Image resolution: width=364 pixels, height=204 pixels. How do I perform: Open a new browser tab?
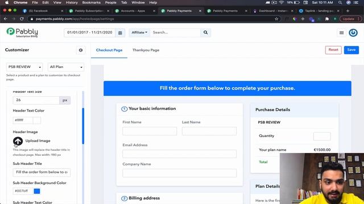pyautogui.click(x=348, y=11)
